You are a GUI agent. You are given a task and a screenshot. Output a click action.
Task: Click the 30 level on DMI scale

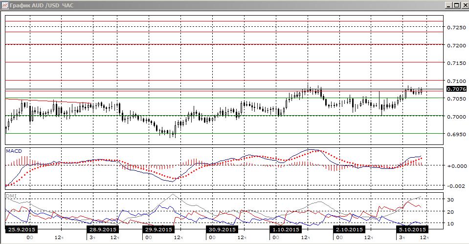[x=450, y=200]
